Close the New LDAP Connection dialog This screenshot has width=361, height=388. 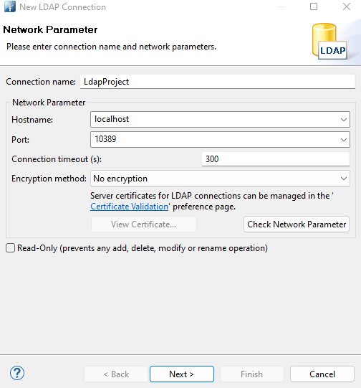[347, 6]
